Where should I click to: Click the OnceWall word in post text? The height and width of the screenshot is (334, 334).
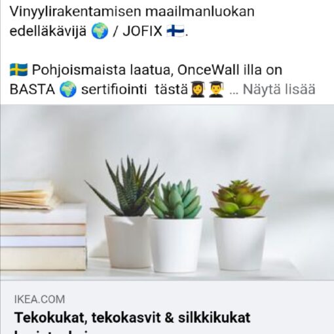click(x=208, y=70)
